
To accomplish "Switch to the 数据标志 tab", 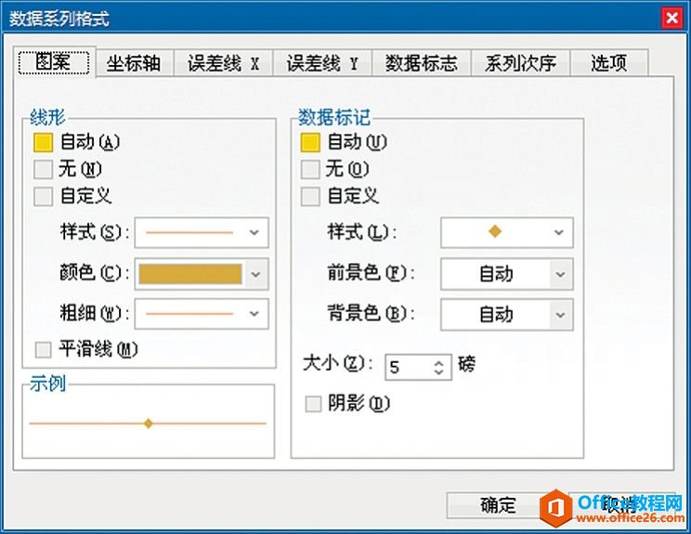I will point(422,63).
